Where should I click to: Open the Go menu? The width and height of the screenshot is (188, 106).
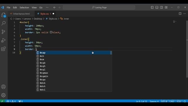pos(41,7)
